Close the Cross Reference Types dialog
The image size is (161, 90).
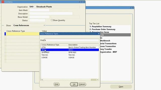tap(99, 34)
